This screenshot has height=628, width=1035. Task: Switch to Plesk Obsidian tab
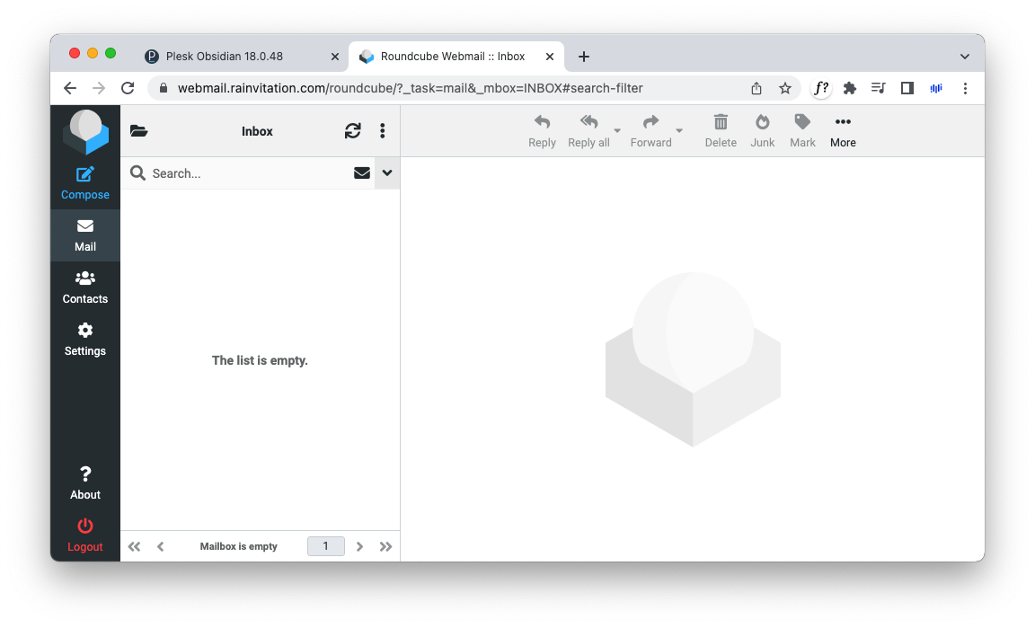[x=225, y=56]
